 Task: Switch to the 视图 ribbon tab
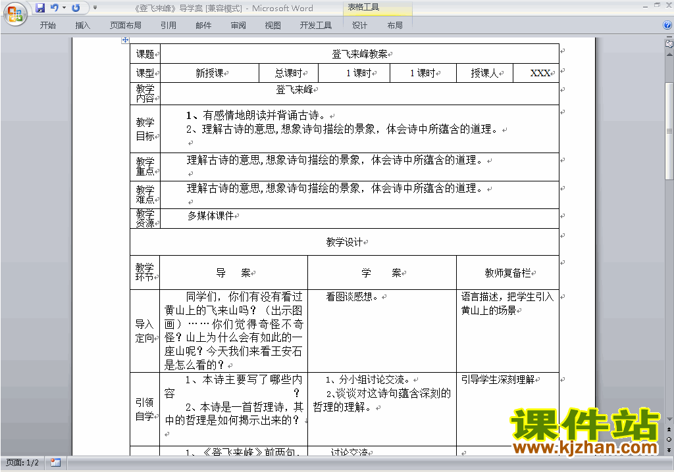273,26
